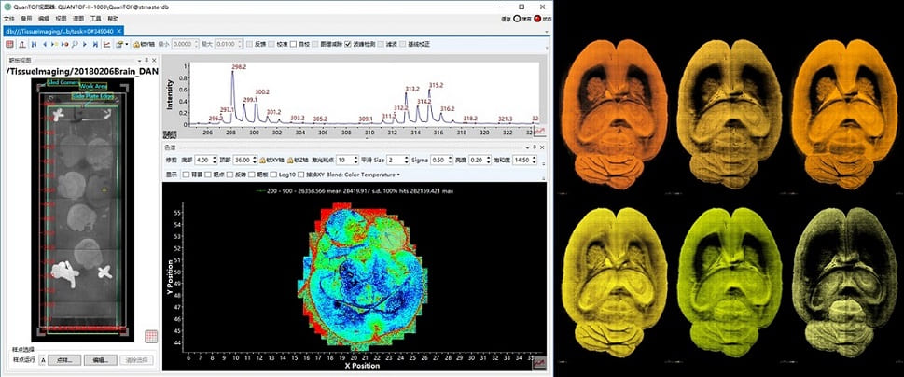Click the Sigma 0.50 spinner
Viewport: 904px width, 377px height.
[441, 161]
